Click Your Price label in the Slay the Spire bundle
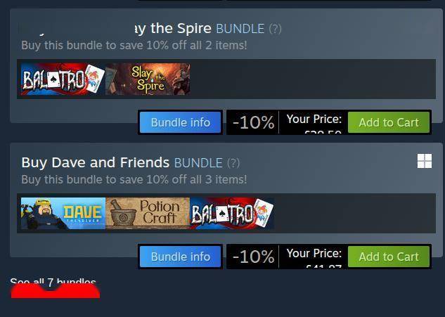 click(314, 119)
